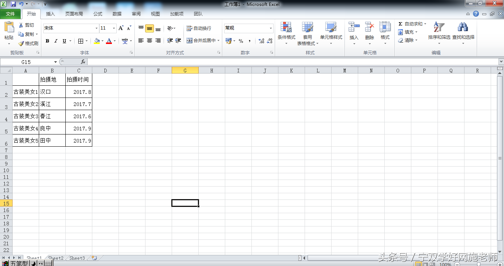Select column header D
The image size is (504, 266).
(x=105, y=71)
